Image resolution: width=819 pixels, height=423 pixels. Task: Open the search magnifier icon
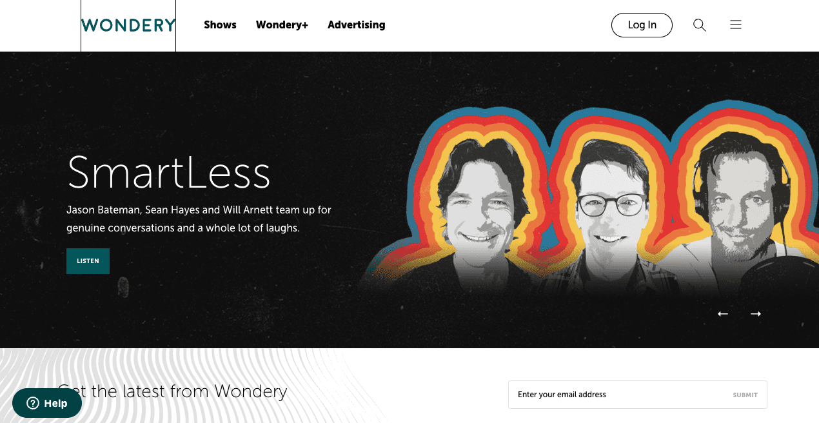(x=700, y=25)
